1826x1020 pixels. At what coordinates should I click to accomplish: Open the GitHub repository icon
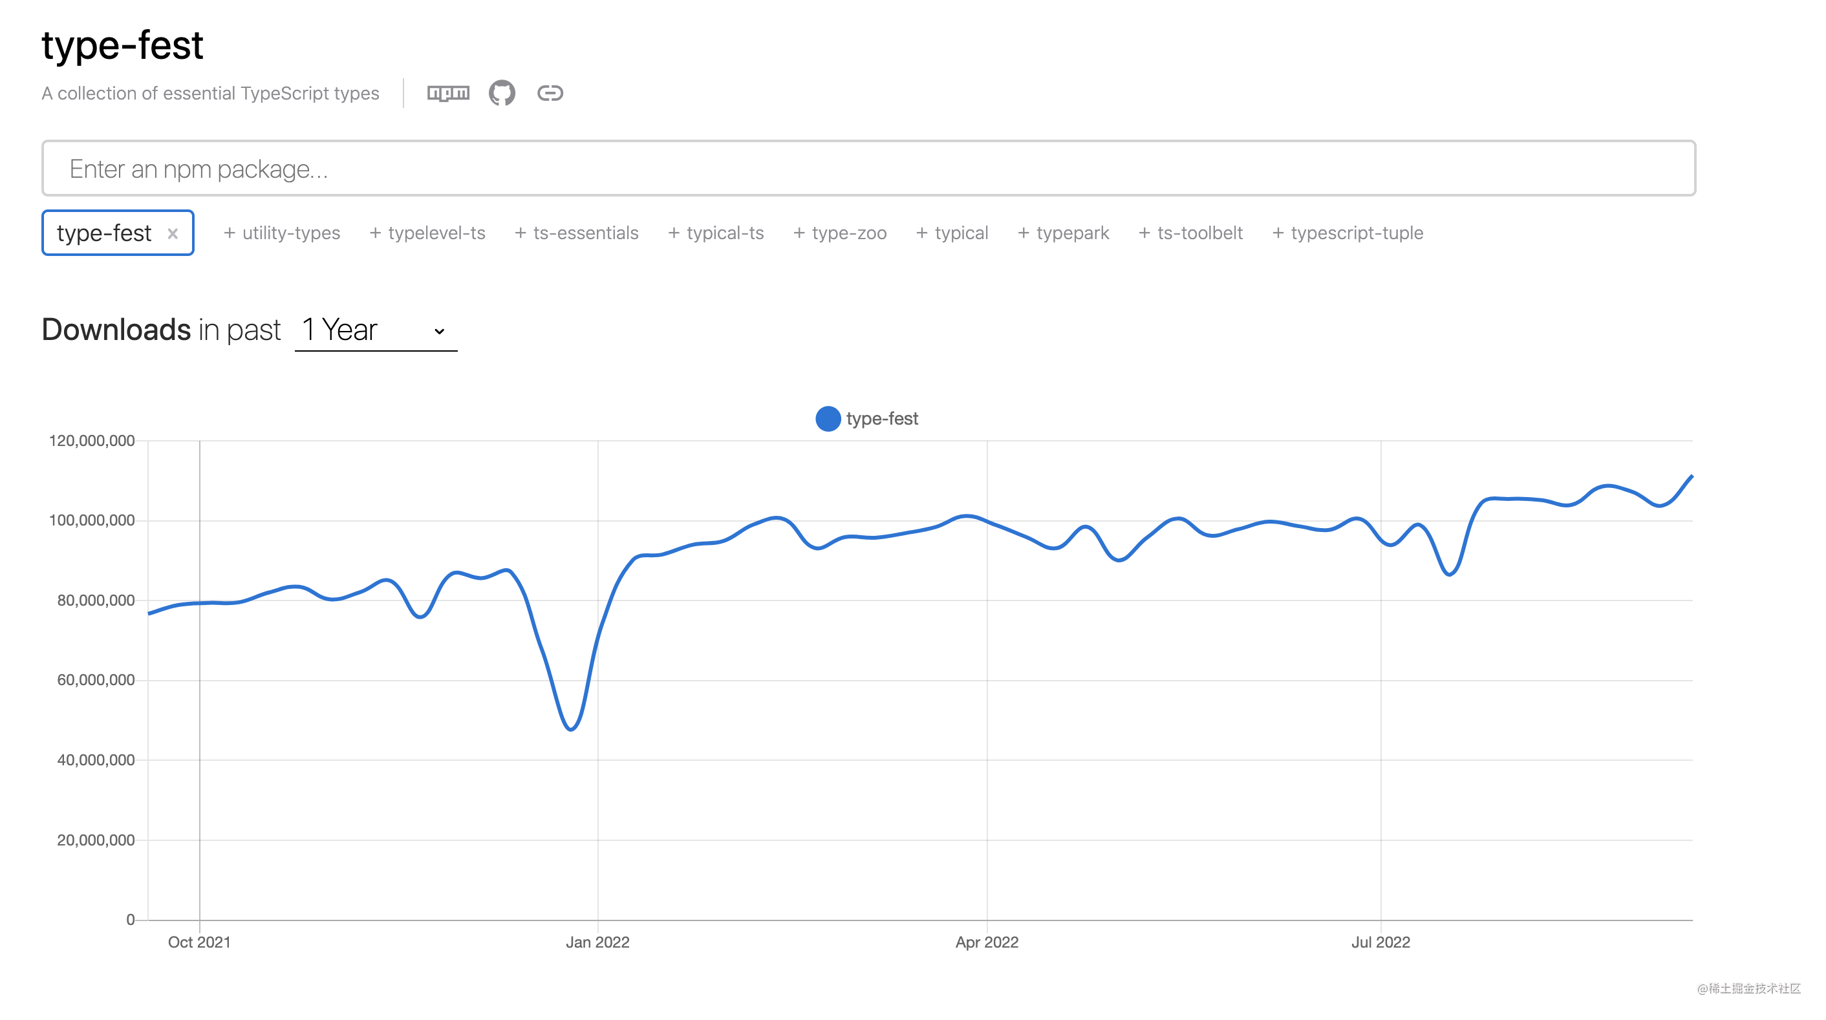click(x=502, y=93)
